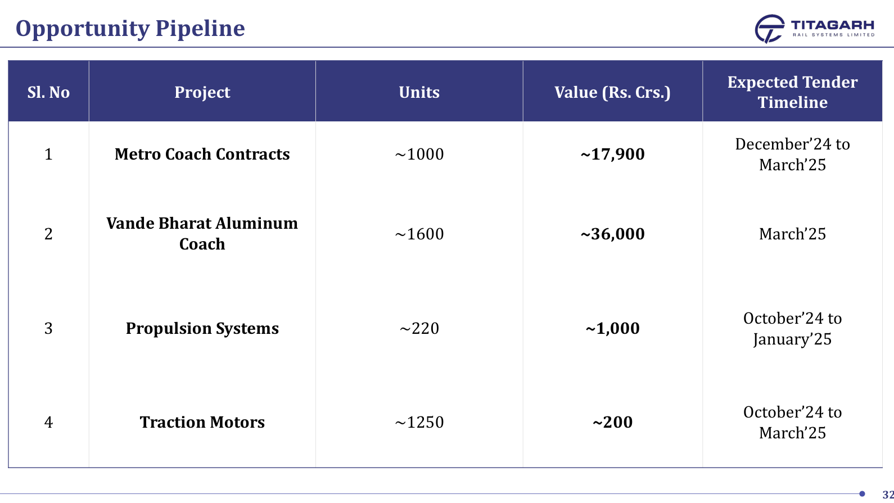Select the ~36,000 value cell
Screen dimensions: 894x503
pyautogui.click(x=612, y=234)
